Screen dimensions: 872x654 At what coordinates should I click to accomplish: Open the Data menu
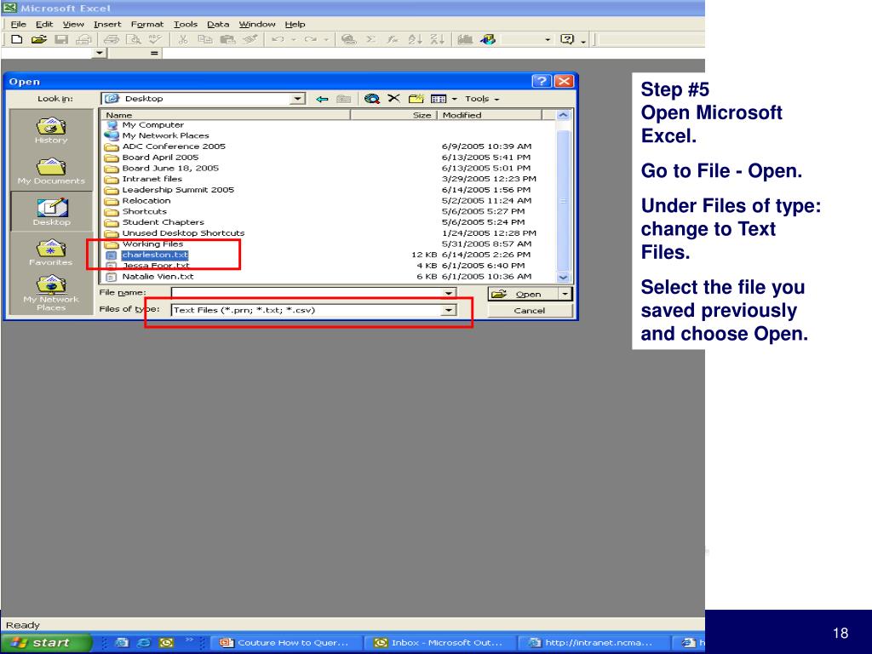coord(218,25)
